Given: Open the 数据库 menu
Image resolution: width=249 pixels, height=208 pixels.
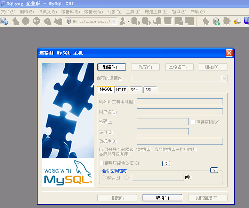Looking at the screenshot, I should click(71, 12).
